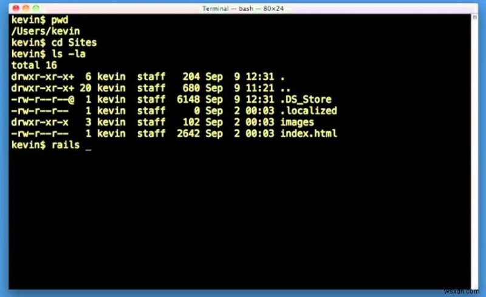
Task: Click the 'rails' text on prompt line
Action: 66,145
